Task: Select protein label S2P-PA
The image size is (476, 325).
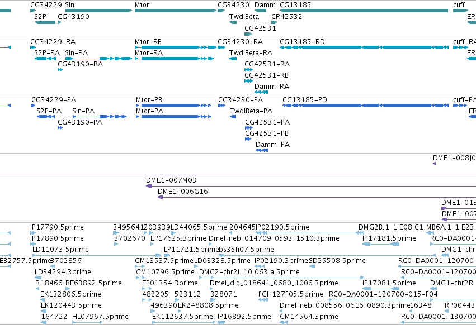Action: coord(49,111)
